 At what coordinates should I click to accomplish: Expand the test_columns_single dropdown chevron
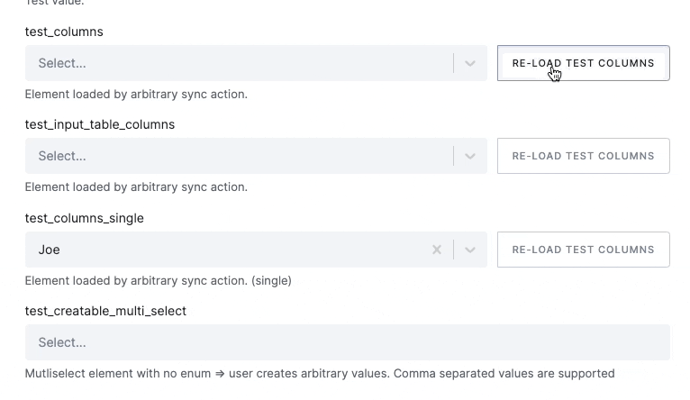[469, 250]
